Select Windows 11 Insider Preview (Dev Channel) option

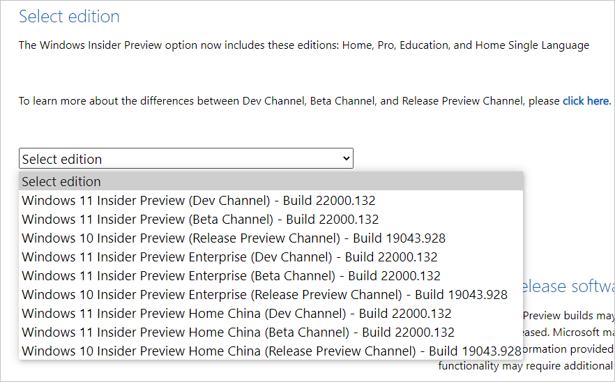[199, 201]
